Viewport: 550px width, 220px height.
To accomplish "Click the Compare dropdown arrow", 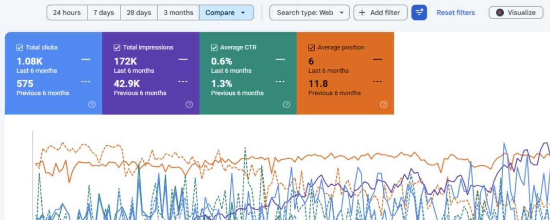I will point(243,13).
